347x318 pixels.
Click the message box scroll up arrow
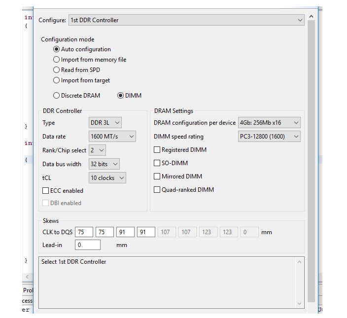[x=299, y=262]
